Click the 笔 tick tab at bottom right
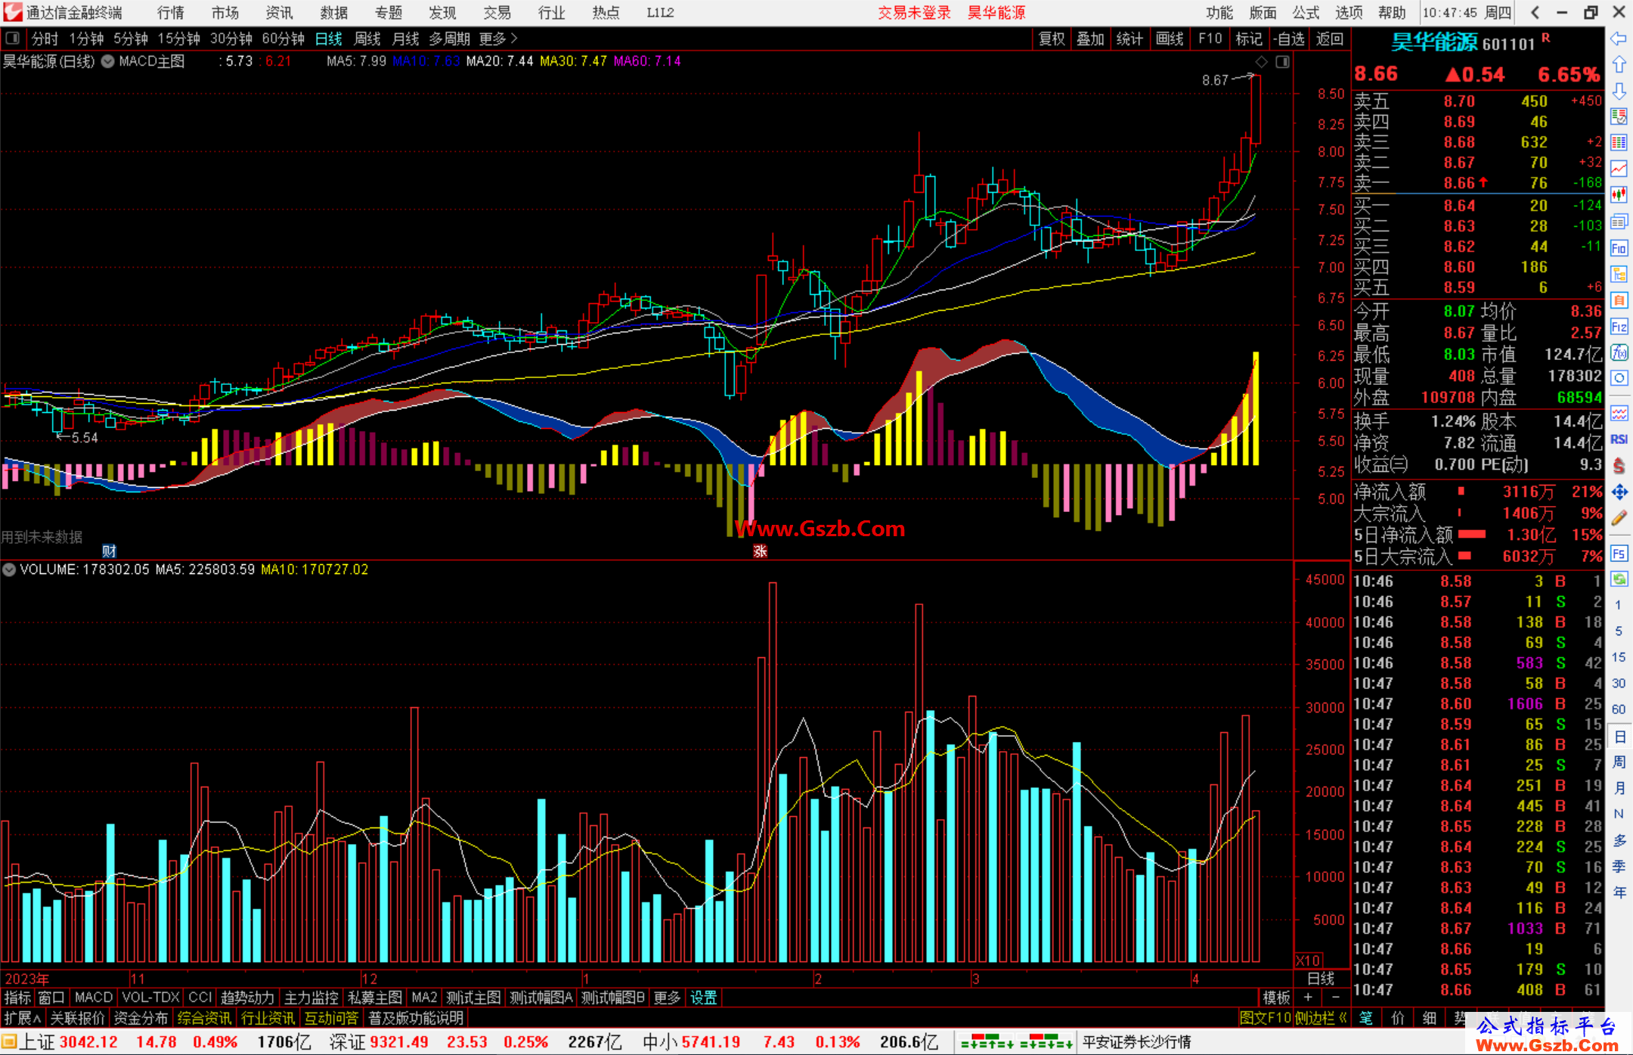This screenshot has width=1633, height=1055. point(1366,1018)
